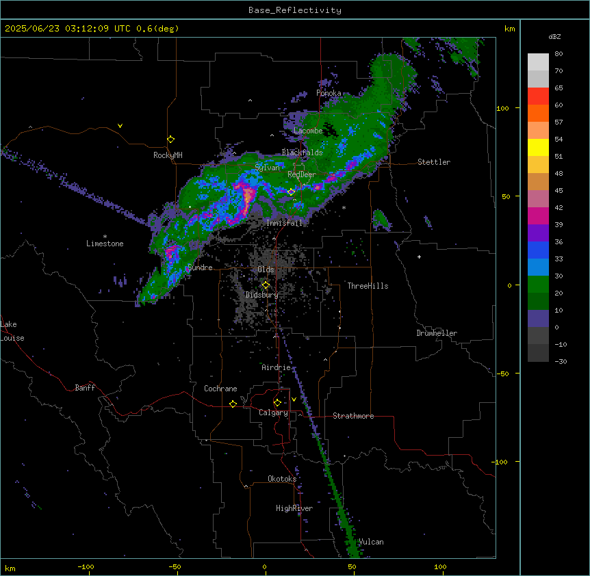Screen dimensions: 590x576
Task: Click the yellow diamond marker above Calgary label
Action: [x=277, y=403]
